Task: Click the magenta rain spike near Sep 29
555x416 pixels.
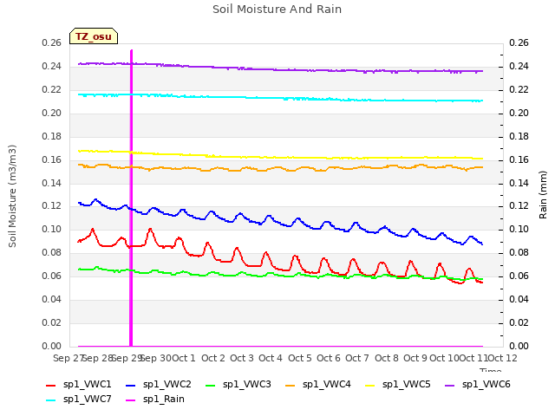Action: (x=131, y=198)
